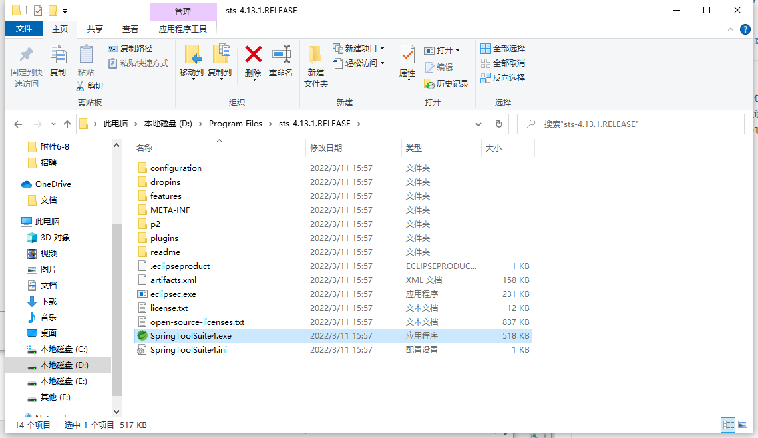Click the blue Help question mark icon

point(745,29)
